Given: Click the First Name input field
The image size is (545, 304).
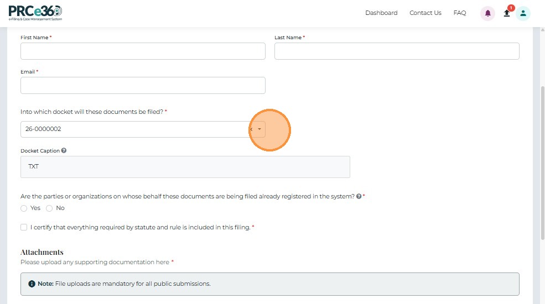Looking at the screenshot, I should 143,51.
